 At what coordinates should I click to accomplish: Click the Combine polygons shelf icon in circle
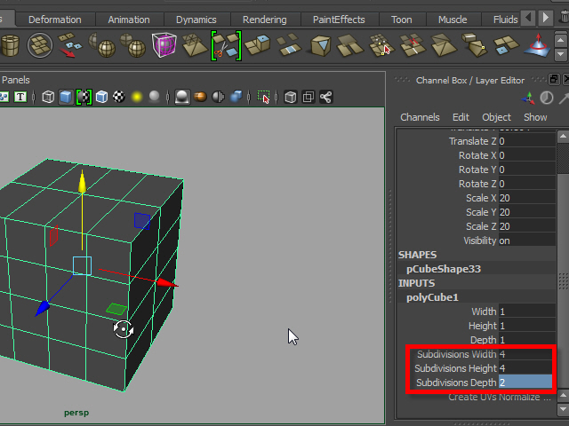39,45
